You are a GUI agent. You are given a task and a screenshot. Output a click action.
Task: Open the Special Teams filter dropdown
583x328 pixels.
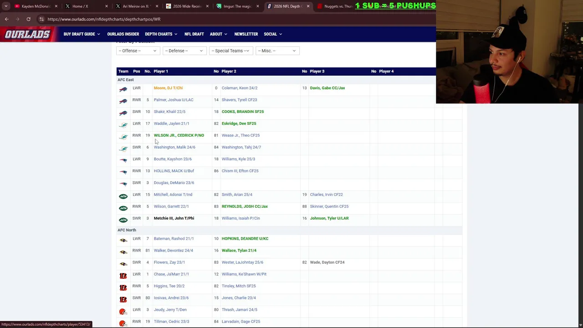230,51
